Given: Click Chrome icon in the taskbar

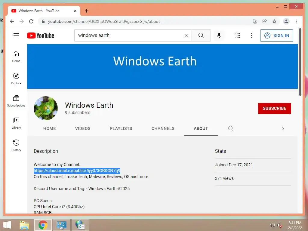Looking at the screenshot, I should coord(43,225).
